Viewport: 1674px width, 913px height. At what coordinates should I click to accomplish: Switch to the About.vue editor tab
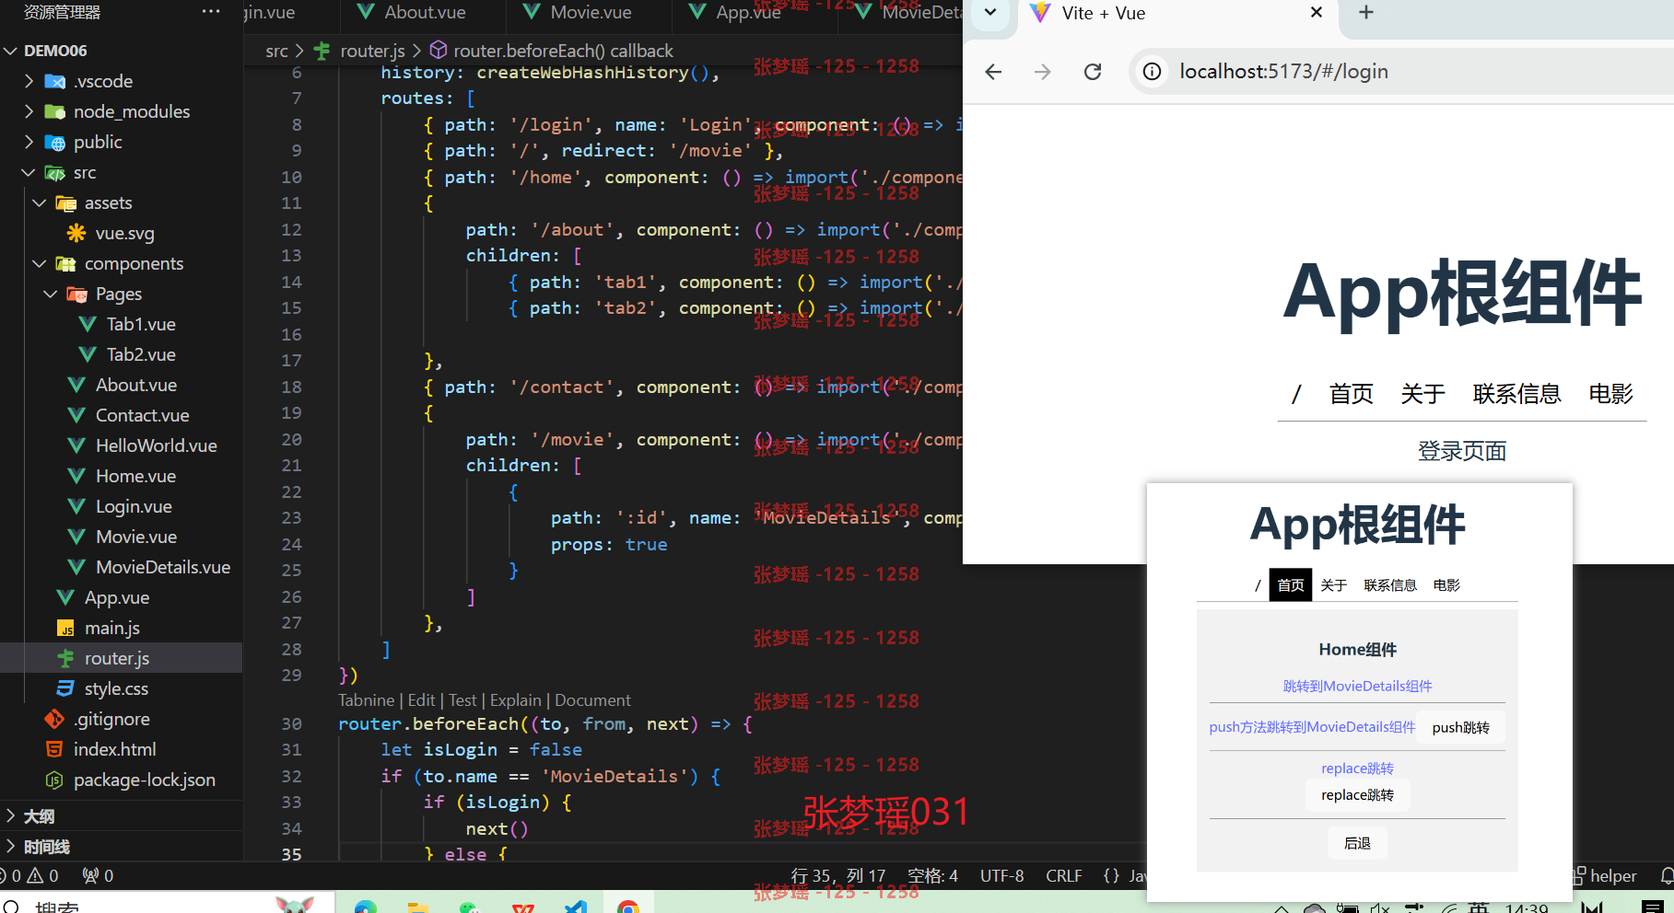(423, 13)
